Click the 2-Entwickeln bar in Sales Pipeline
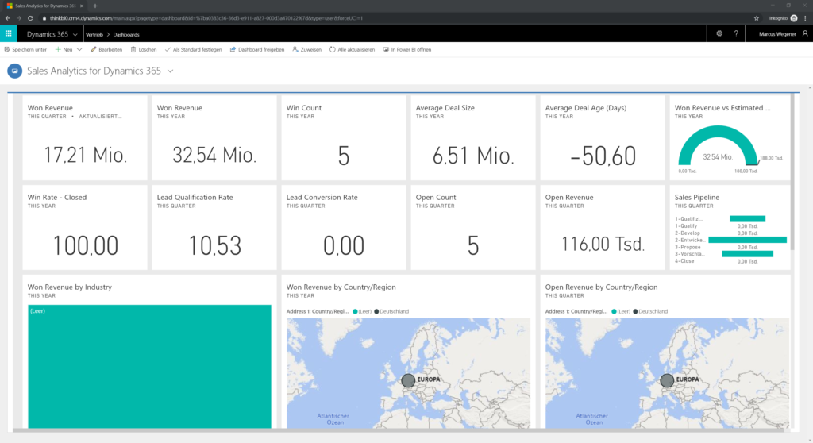 click(747, 240)
